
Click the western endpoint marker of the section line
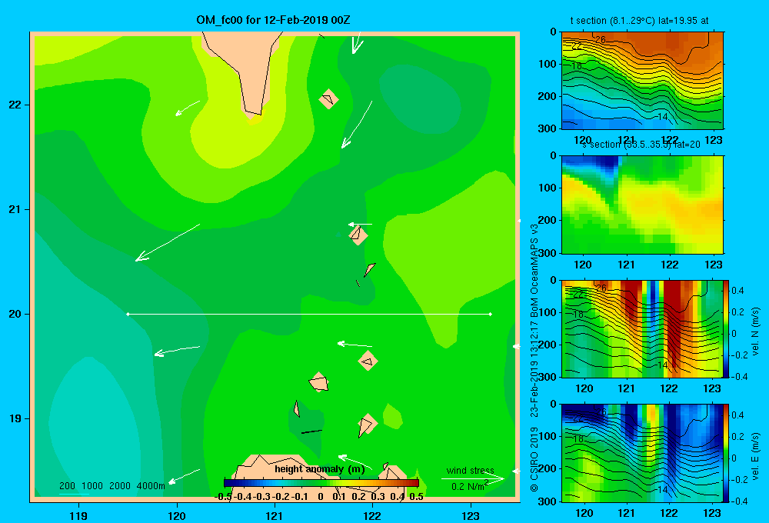[x=128, y=314]
